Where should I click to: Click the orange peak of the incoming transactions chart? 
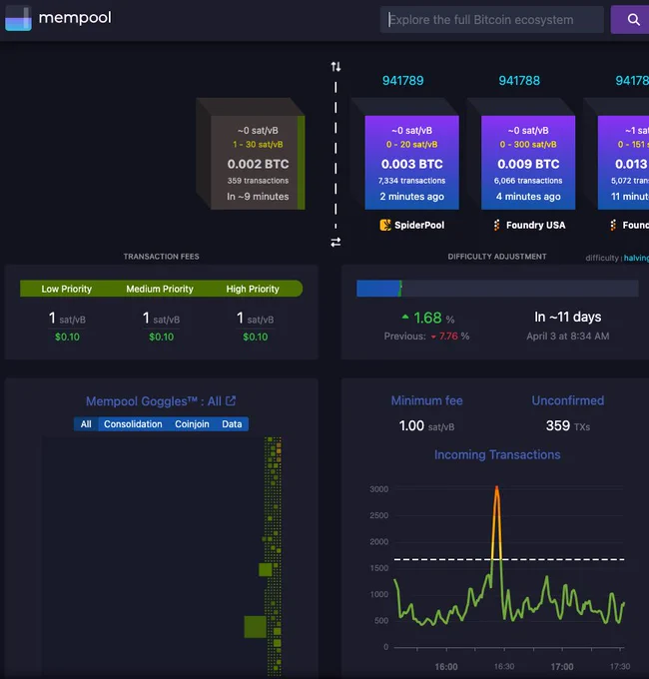[496, 489]
